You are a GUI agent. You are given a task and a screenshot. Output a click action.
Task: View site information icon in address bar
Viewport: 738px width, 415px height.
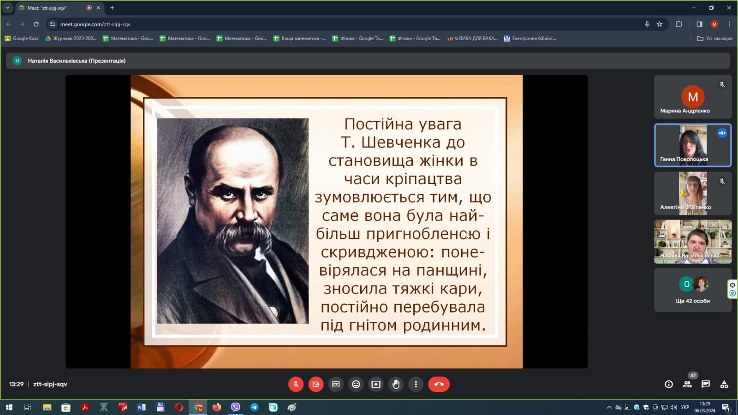pyautogui.click(x=53, y=24)
